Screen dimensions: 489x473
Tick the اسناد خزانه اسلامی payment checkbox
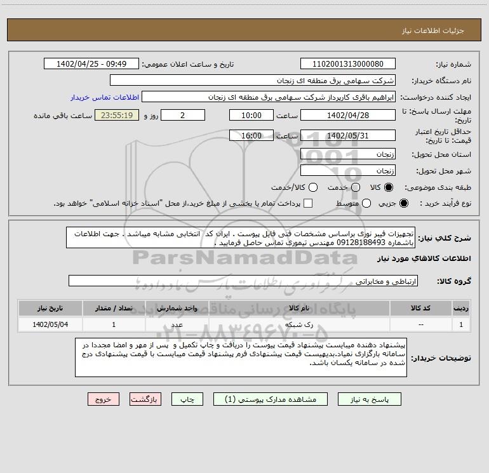point(308,203)
